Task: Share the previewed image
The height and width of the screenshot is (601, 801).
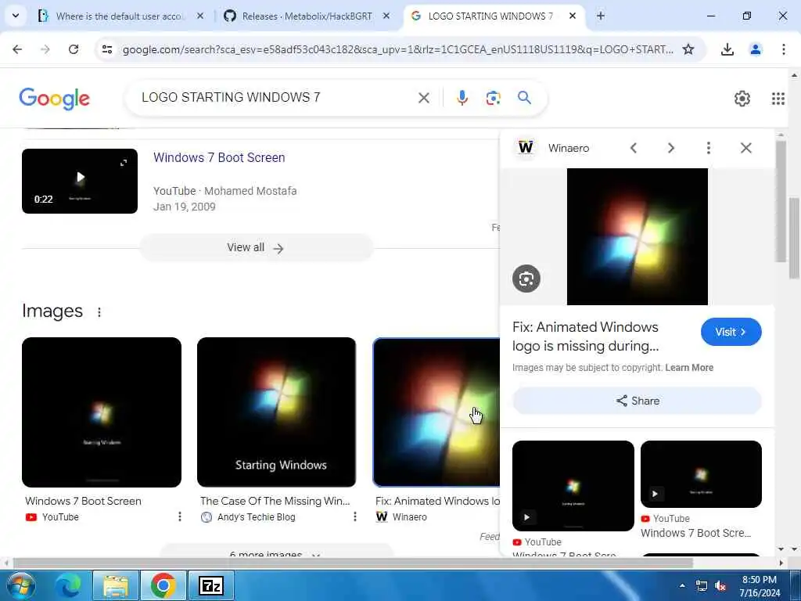Action: [637, 401]
